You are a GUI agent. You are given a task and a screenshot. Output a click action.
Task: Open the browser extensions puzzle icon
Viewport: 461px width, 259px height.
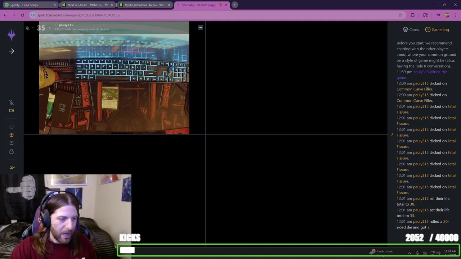tap(413, 15)
